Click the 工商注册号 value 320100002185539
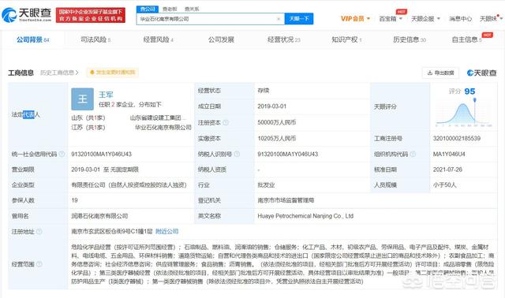Screen dimensions: 505x298 457,139
